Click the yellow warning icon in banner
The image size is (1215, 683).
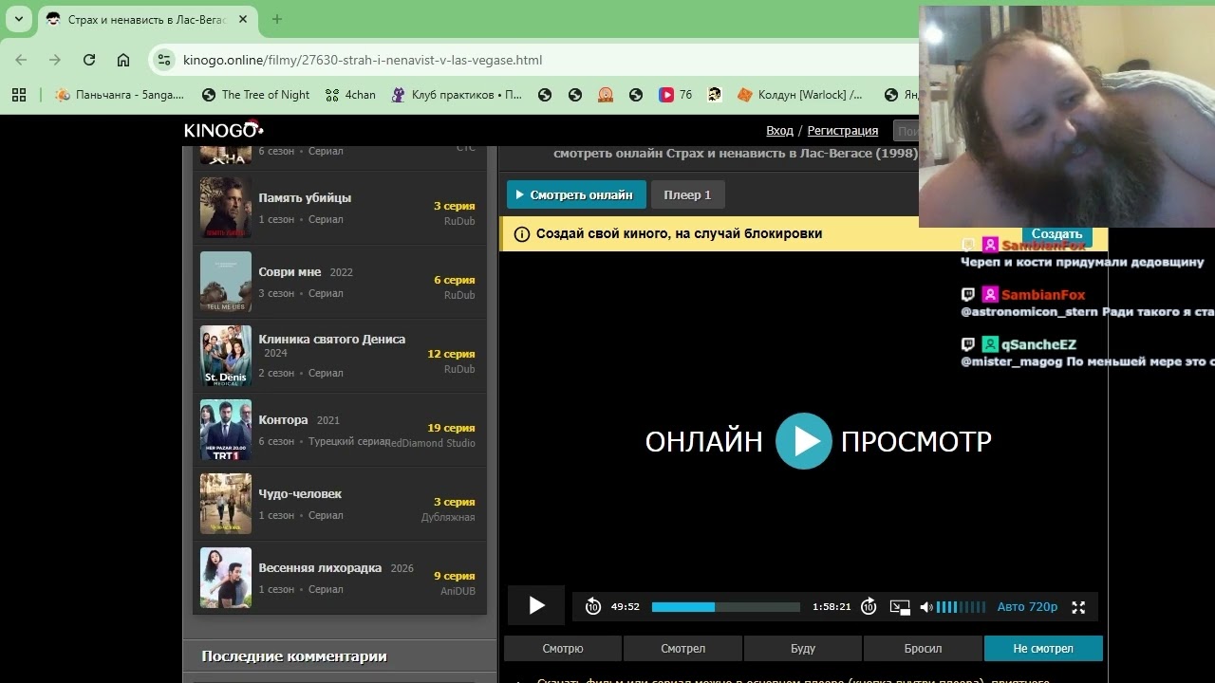coord(521,234)
